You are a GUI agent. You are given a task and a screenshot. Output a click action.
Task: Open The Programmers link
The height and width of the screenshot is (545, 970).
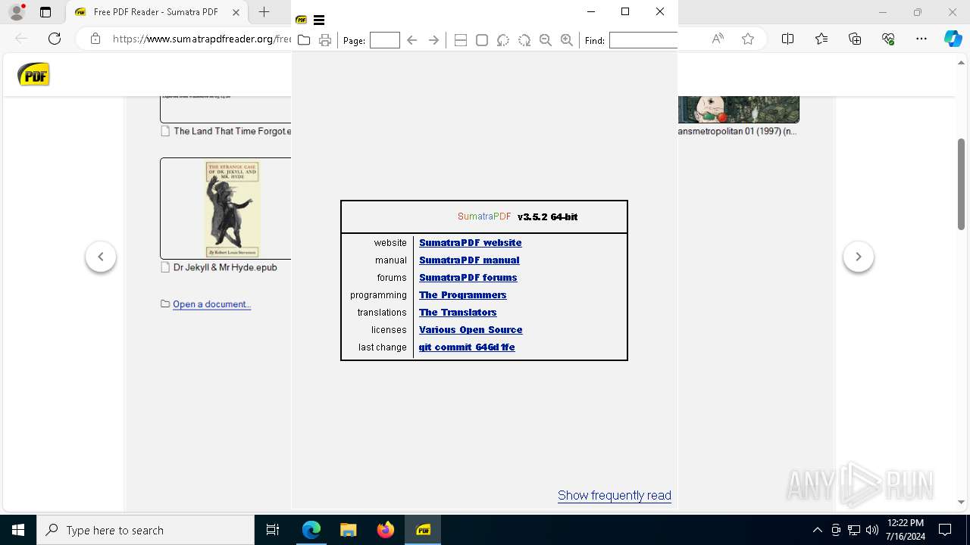[x=463, y=295]
